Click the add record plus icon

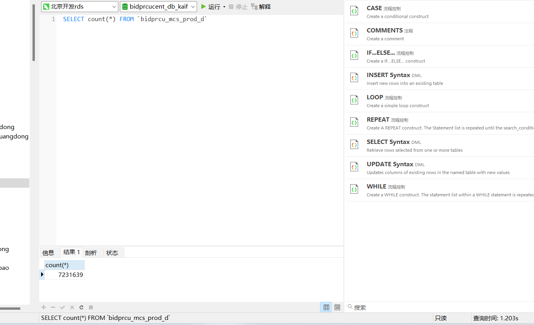(x=43, y=307)
